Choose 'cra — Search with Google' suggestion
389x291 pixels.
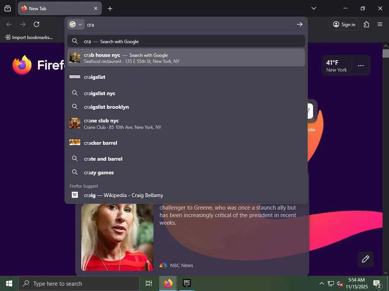186,41
